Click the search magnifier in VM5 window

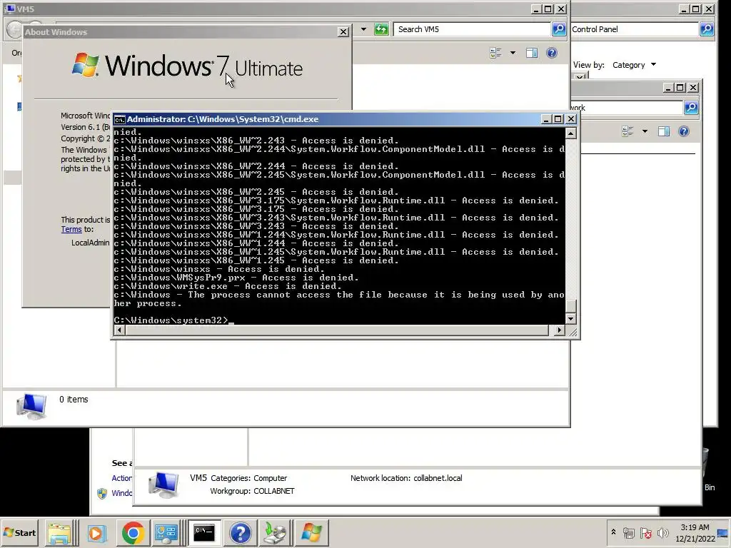tap(558, 29)
